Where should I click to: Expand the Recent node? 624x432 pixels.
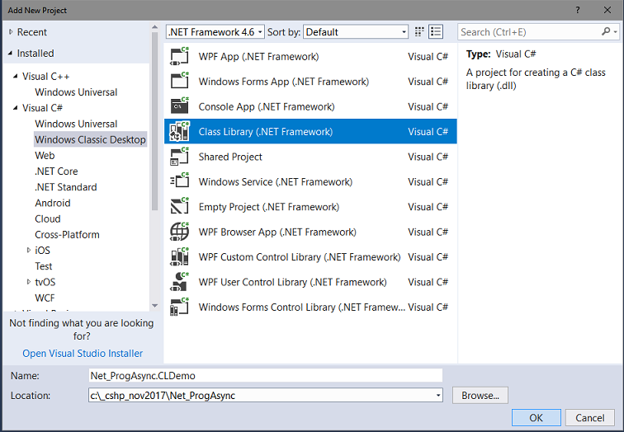coord(11,32)
